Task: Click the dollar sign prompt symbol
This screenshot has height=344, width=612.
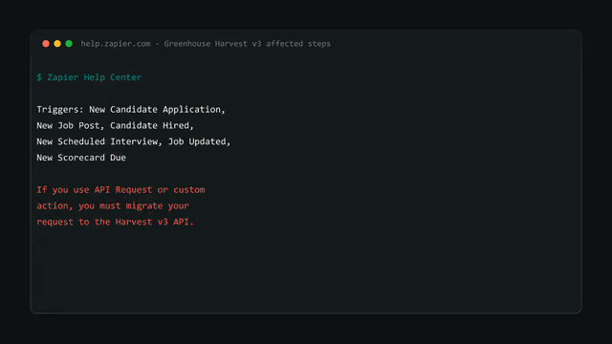Action: [39, 77]
